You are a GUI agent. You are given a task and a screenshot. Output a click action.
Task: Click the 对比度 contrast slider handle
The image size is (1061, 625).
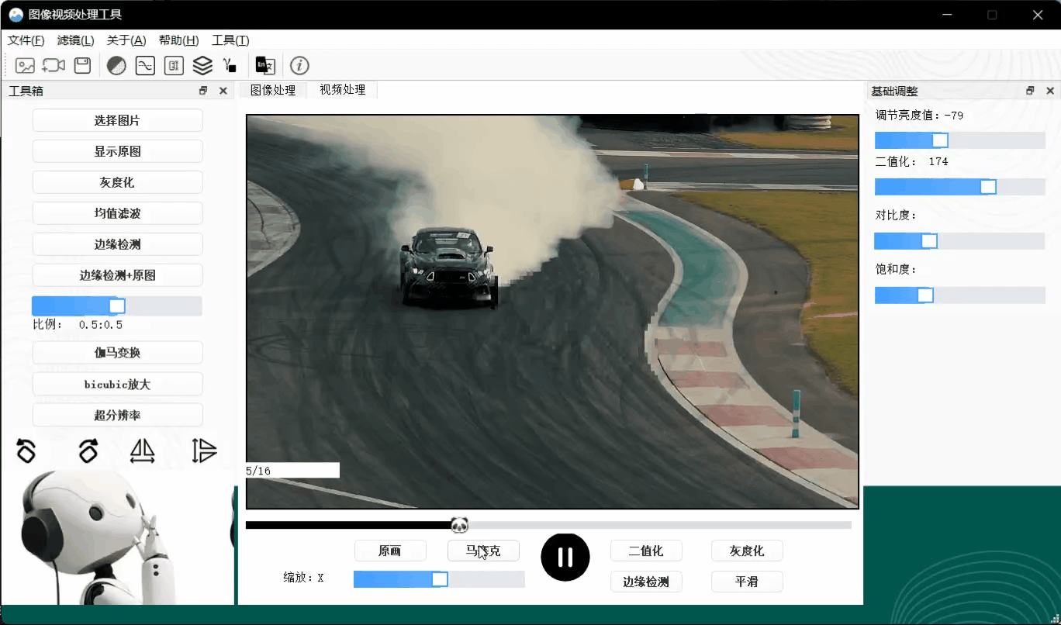tap(929, 241)
